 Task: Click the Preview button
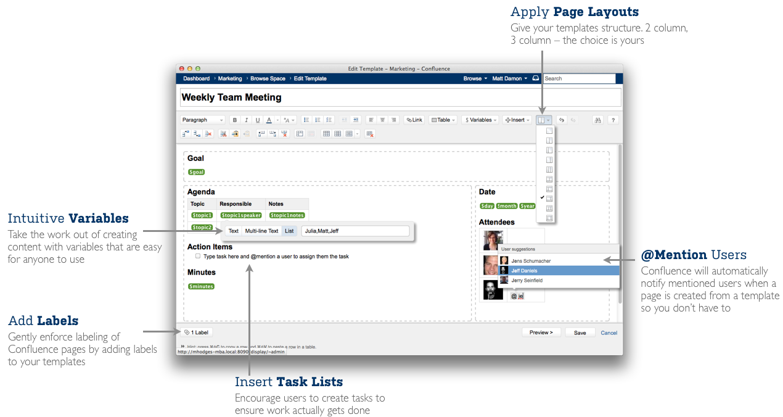541,332
